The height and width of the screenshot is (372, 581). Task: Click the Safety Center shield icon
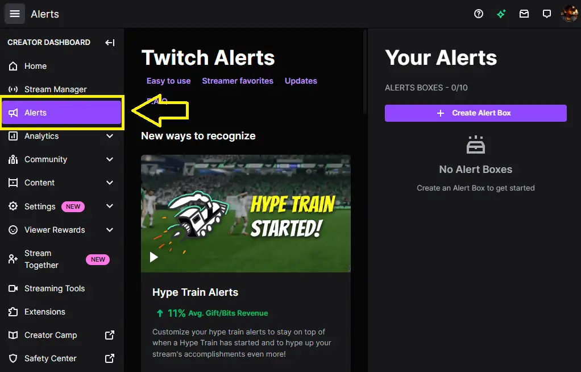13,359
